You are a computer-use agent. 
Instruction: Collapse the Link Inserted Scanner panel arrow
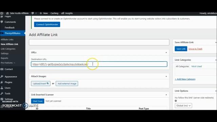pos(166,95)
